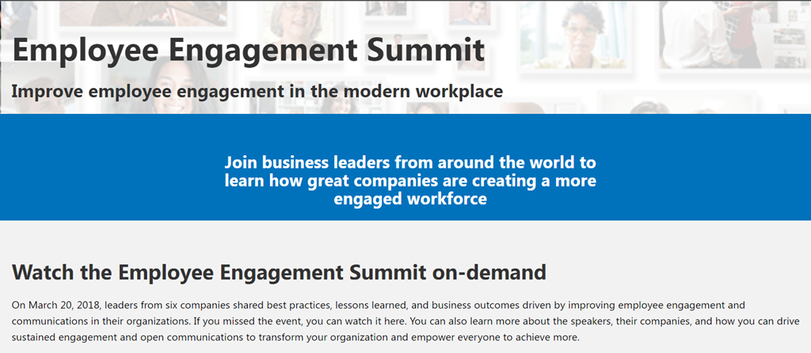Click the "Watch the Employee Engagement Summit on-demand" heading
Screen dimensions: 811x353
[x=280, y=273]
